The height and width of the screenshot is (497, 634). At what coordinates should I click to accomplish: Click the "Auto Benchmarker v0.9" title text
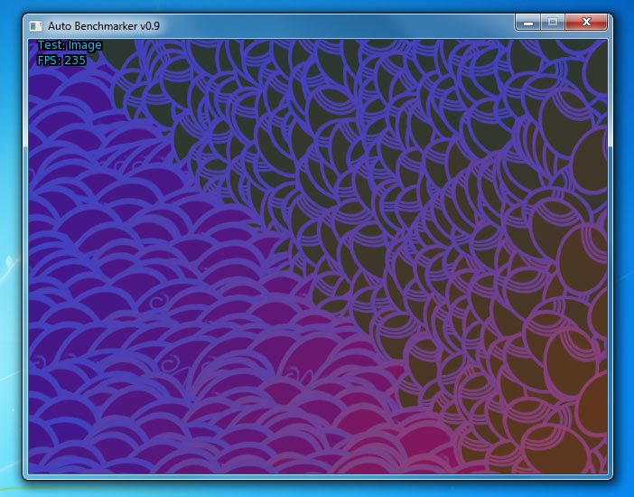pyautogui.click(x=104, y=25)
